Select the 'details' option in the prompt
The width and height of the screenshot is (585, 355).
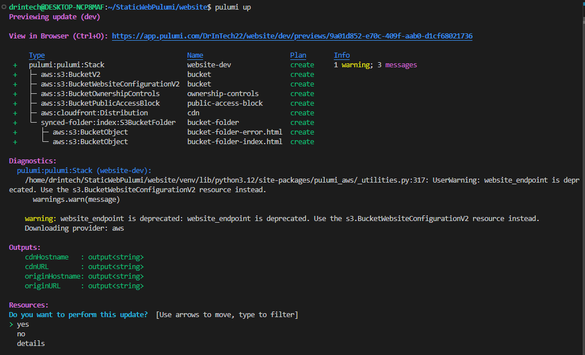pos(31,344)
